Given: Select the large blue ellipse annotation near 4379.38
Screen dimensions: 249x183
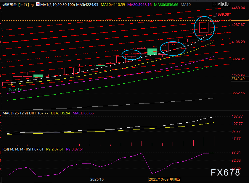Looking at the screenshot, I should click(204, 27).
